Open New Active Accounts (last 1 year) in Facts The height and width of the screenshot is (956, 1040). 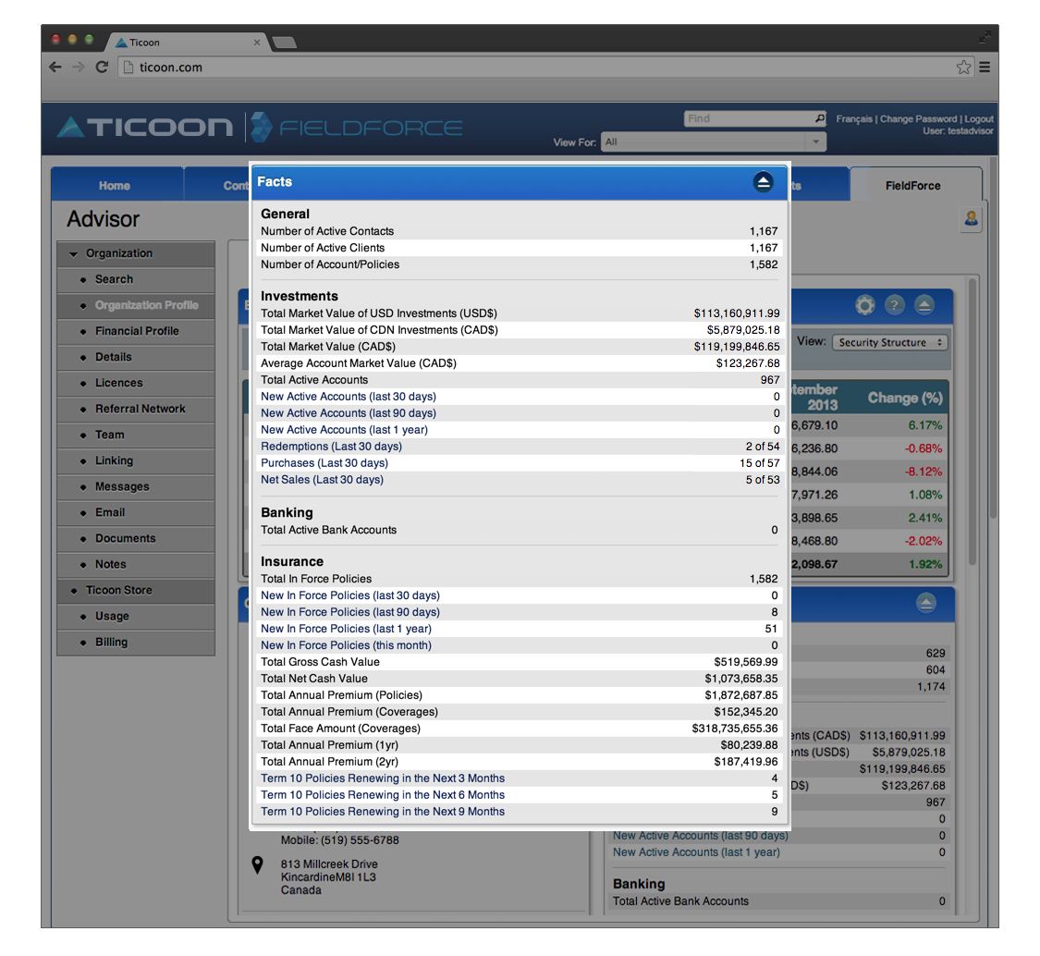[x=344, y=430]
